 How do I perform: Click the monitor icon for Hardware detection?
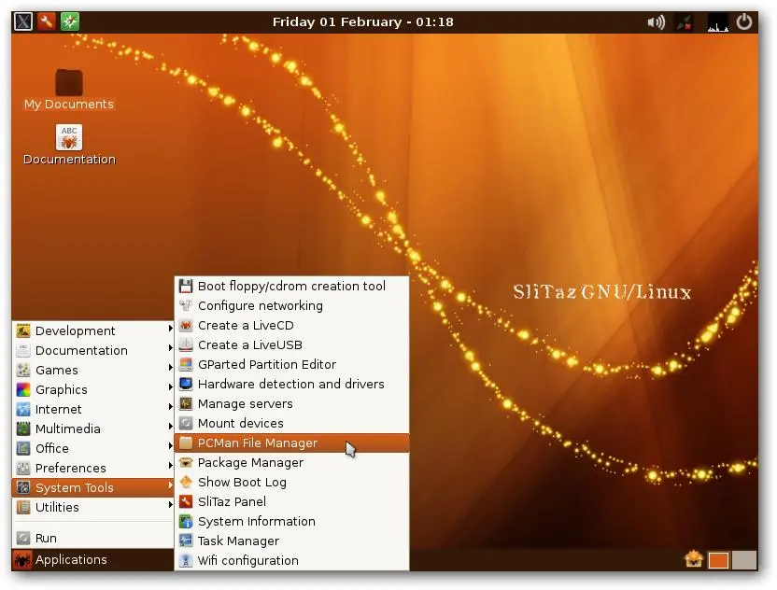(186, 384)
